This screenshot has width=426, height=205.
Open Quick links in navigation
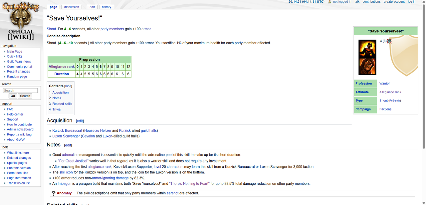15,57
